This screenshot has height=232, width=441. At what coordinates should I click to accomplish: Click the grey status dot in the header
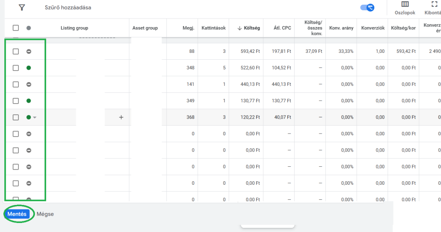coord(29,28)
